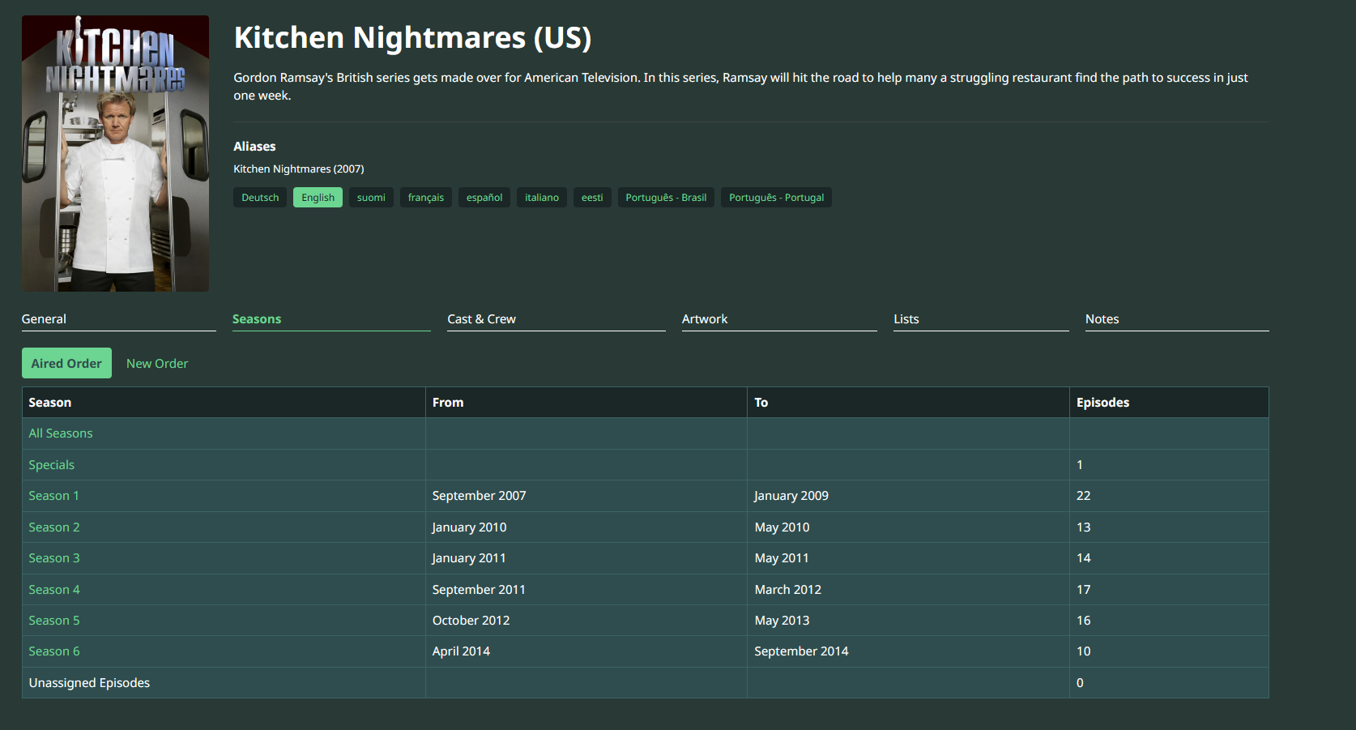Image resolution: width=1356 pixels, height=730 pixels.
Task: Click episode count 17
Action: (1083, 590)
